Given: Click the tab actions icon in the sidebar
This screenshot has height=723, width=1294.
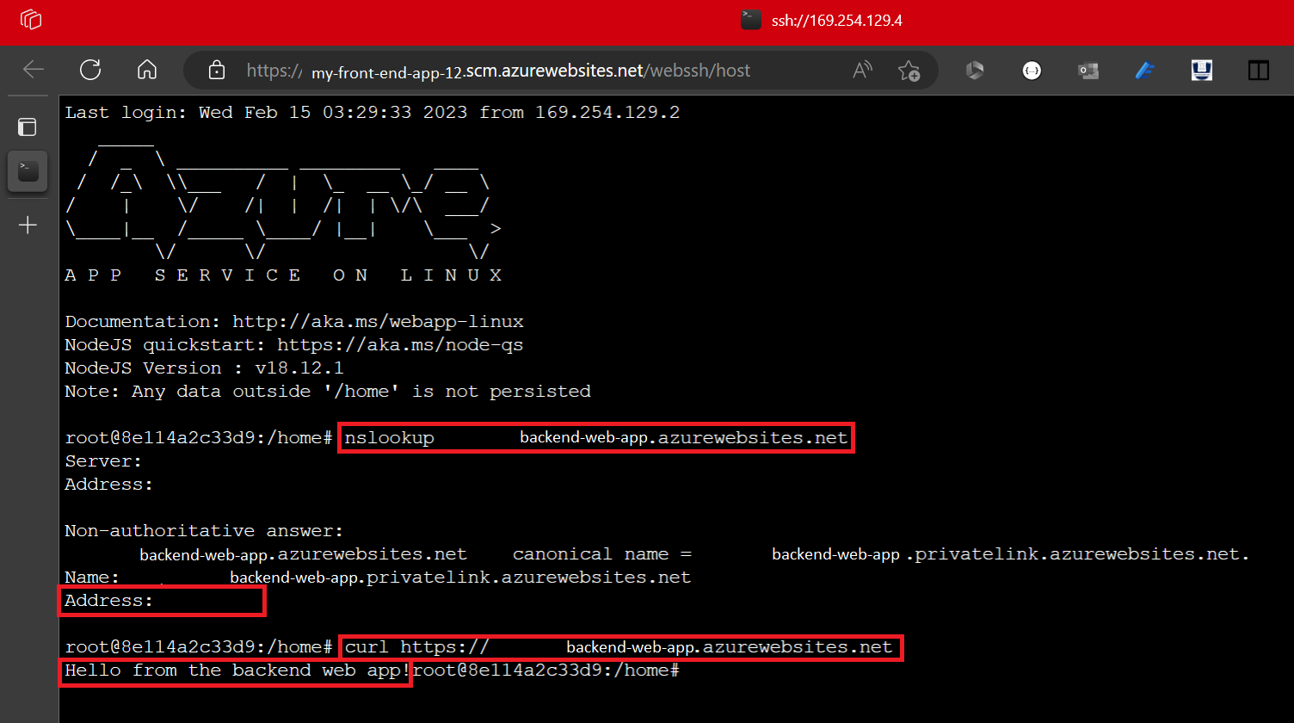Looking at the screenshot, I should (x=27, y=127).
